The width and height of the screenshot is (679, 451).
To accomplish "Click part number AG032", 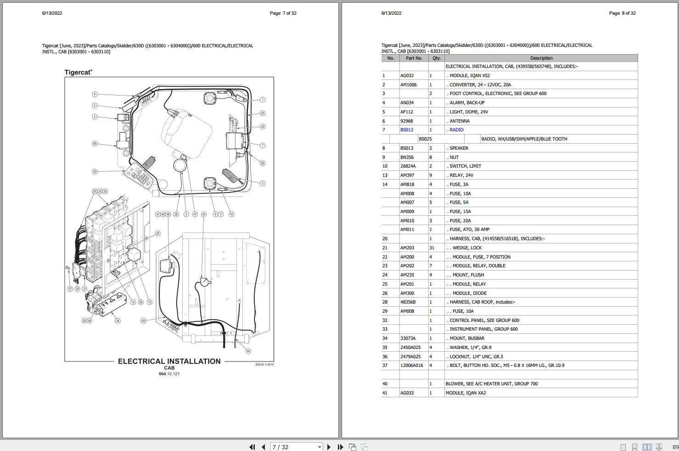I will [x=407, y=76].
